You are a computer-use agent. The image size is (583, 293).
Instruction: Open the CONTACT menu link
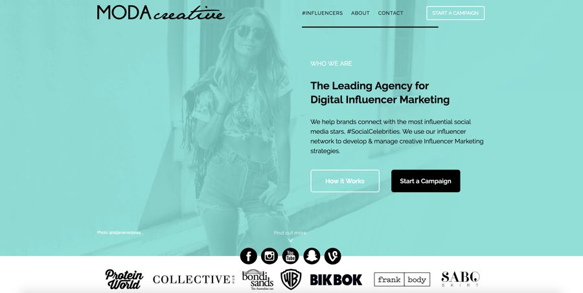click(x=391, y=13)
